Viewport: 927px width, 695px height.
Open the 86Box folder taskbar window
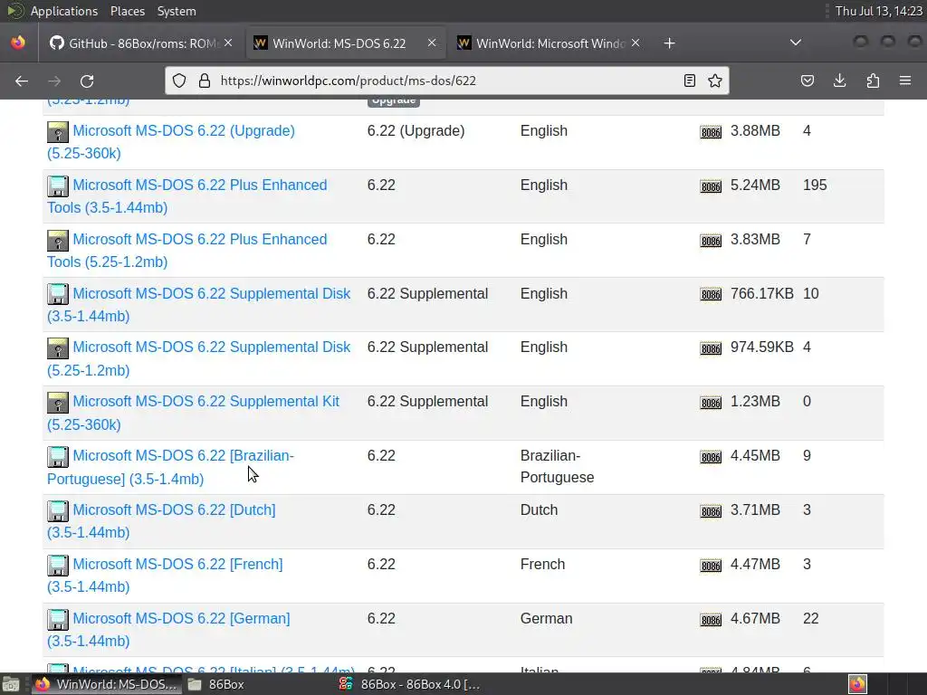(215, 684)
